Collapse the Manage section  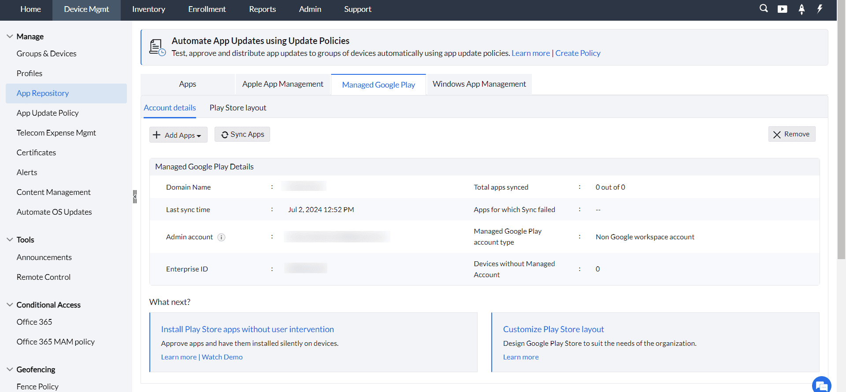click(10, 37)
